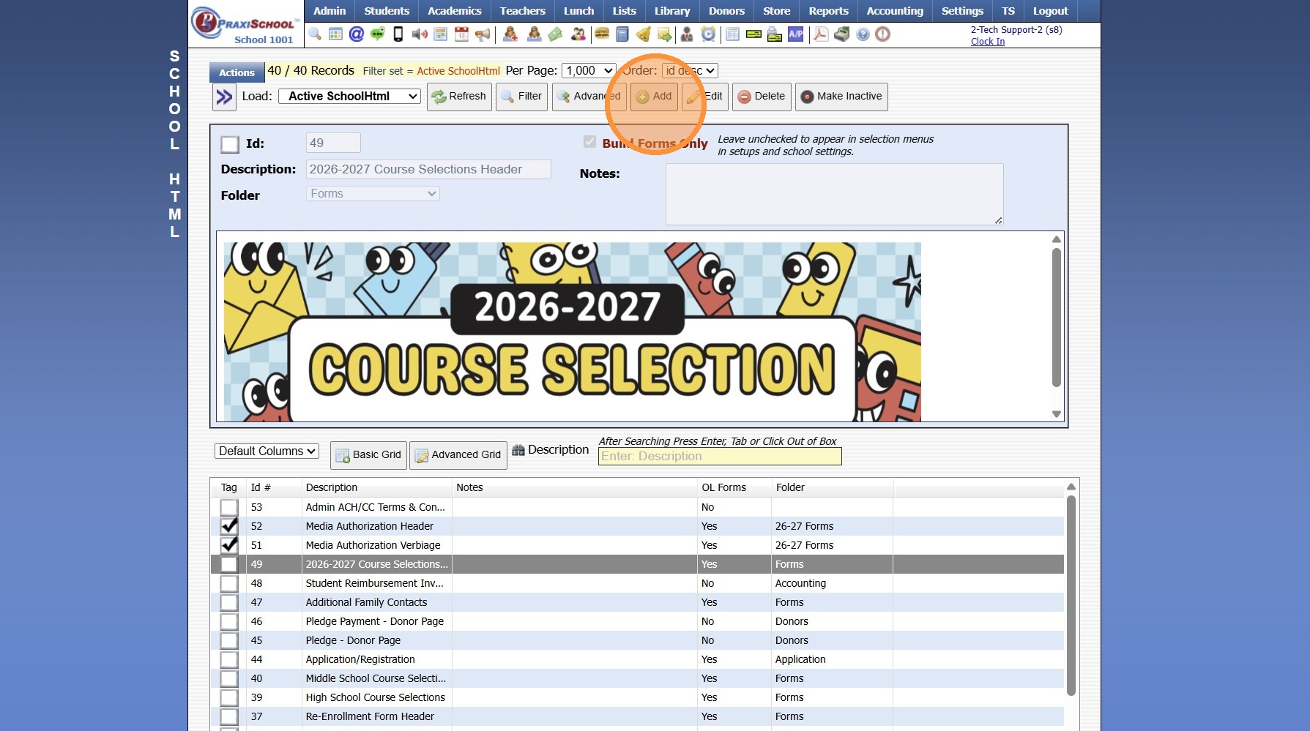
Task: Tag row 53 Admin ACH/CC Terms checkbox
Action: tap(229, 507)
